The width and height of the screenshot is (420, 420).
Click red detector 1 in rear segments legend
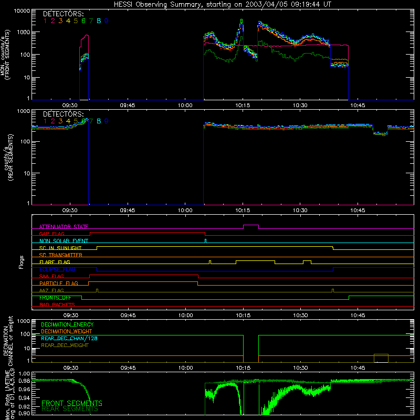coord(45,121)
